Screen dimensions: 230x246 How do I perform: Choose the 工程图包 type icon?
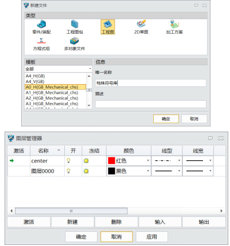[x=75, y=24]
